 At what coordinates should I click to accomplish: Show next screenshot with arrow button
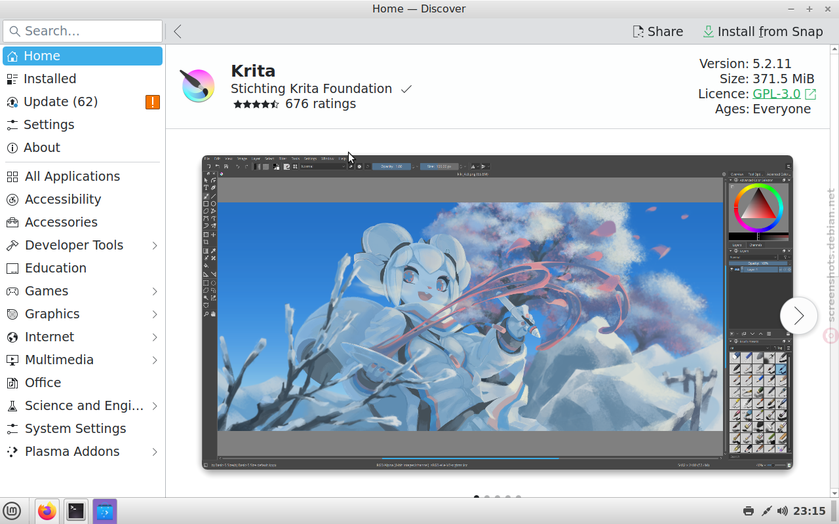798,316
